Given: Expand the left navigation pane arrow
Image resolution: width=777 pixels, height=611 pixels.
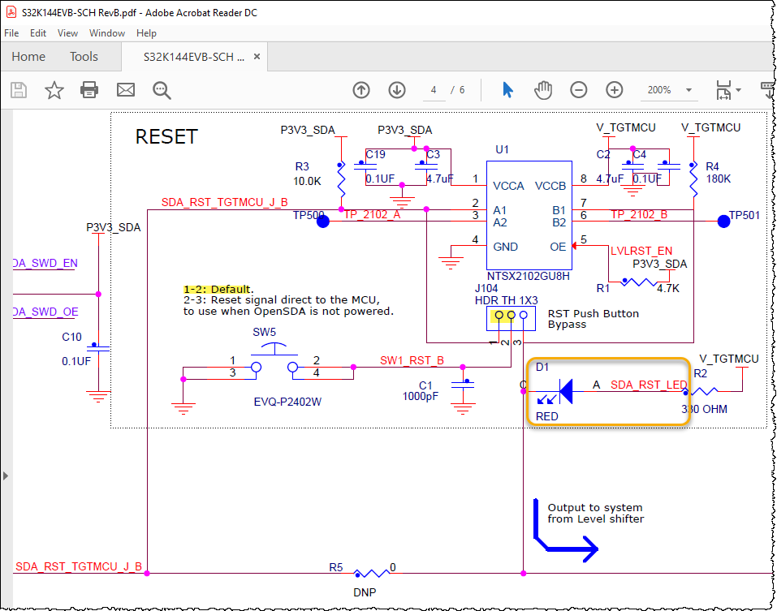Looking at the screenshot, I should point(6,476).
